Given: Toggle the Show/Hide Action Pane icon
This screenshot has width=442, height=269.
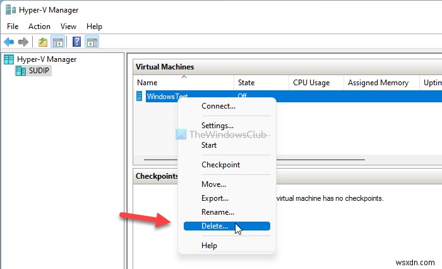Looking at the screenshot, I should click(x=92, y=42).
